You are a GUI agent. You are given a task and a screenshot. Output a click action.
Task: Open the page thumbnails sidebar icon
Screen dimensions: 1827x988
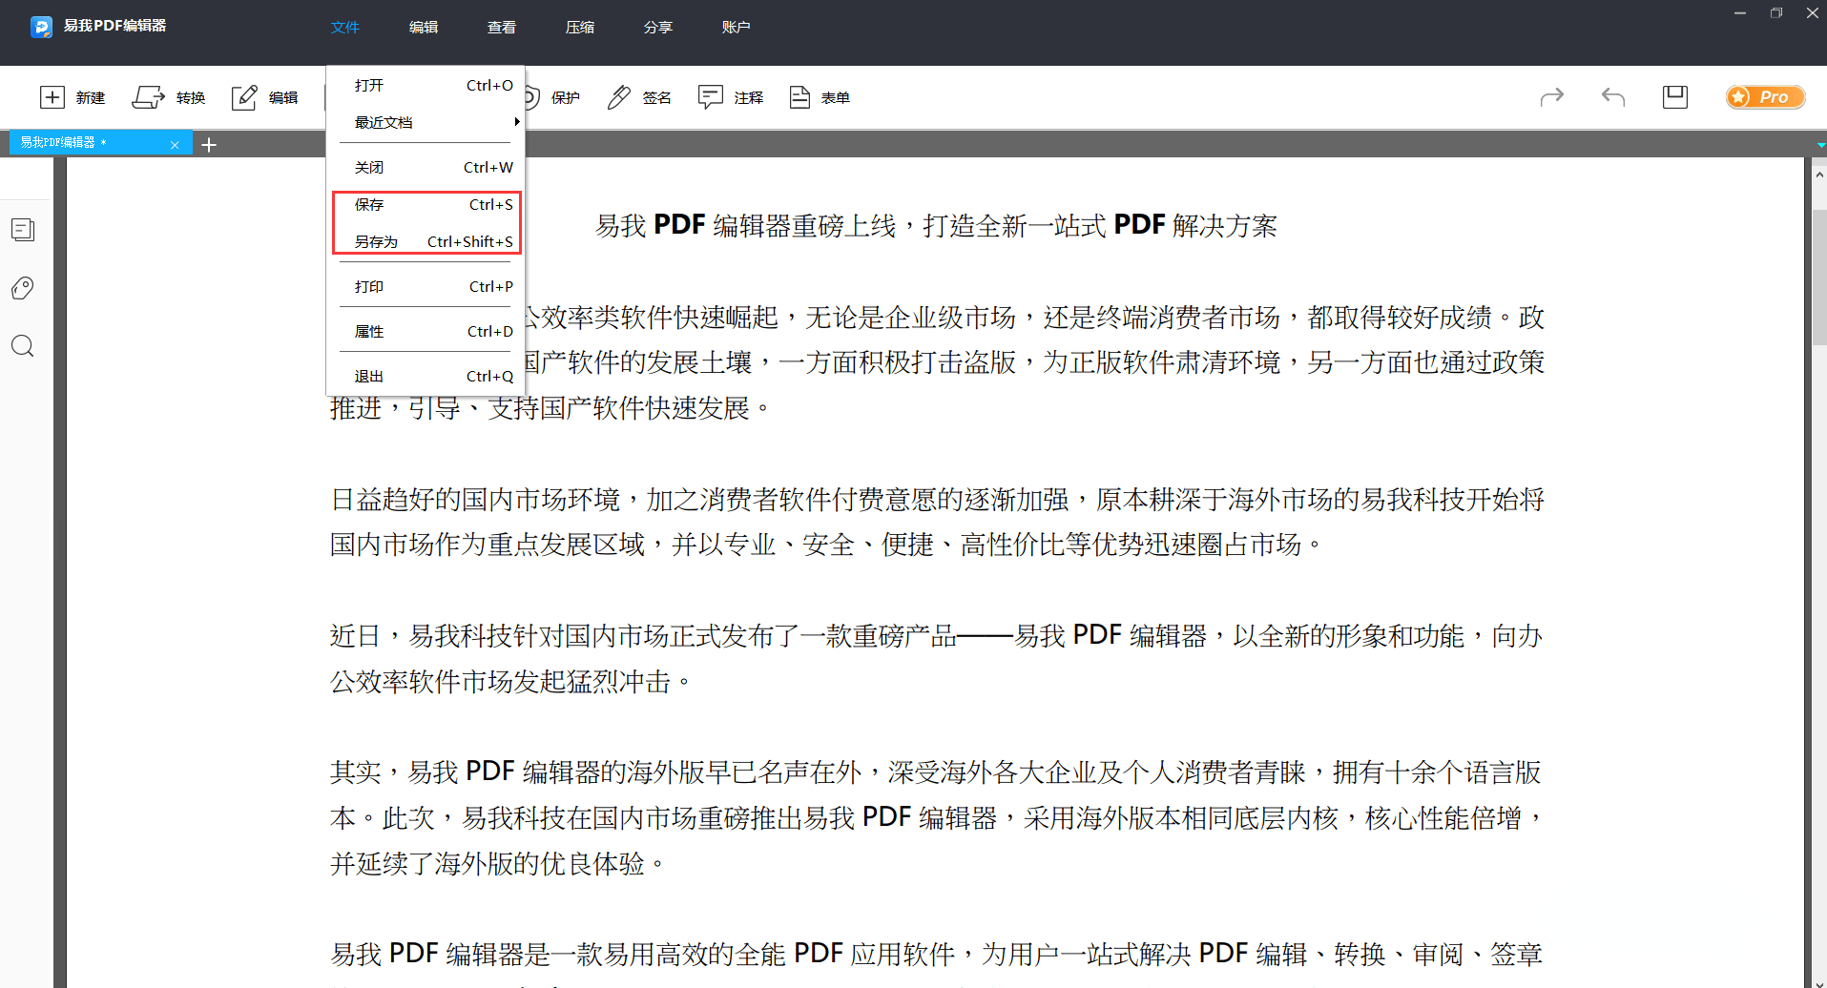(x=23, y=230)
